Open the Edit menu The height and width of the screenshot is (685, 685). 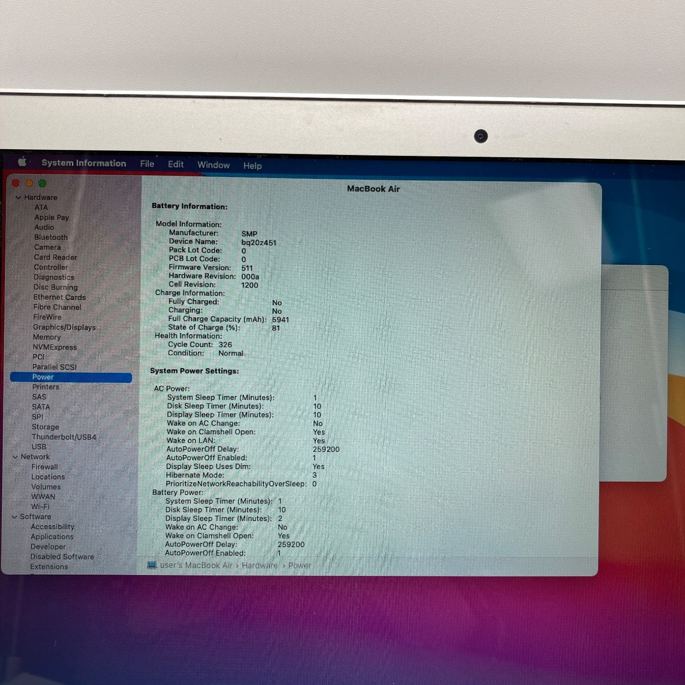click(175, 164)
